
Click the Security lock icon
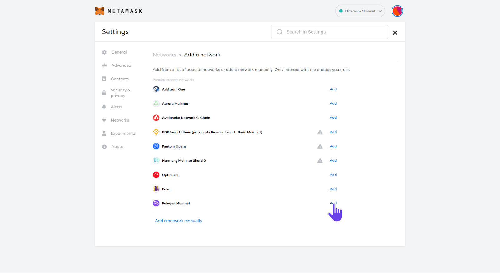104,93
